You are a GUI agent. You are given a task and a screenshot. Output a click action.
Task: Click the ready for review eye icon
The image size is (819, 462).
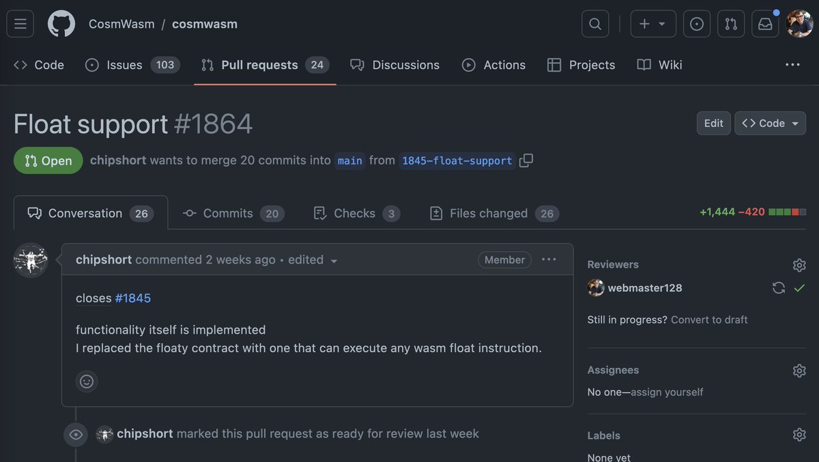pos(76,435)
